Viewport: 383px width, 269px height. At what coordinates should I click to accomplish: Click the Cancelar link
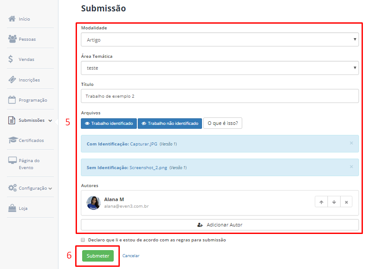pos(131,255)
